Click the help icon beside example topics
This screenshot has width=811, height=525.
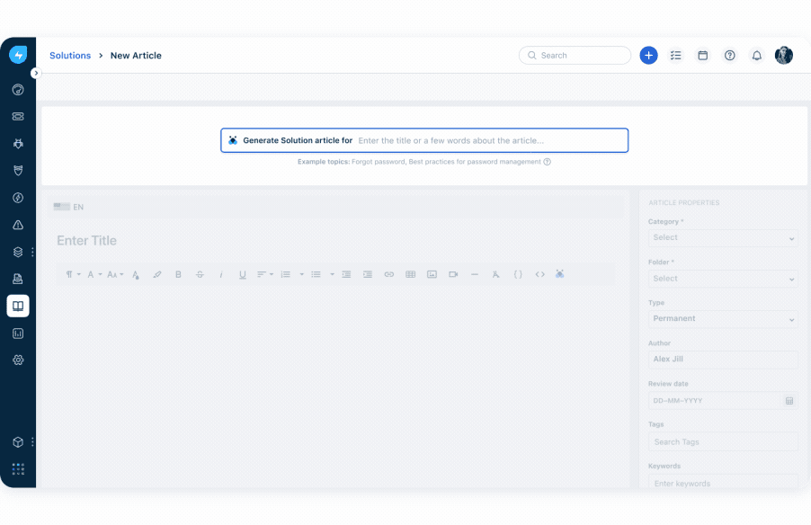tap(548, 162)
